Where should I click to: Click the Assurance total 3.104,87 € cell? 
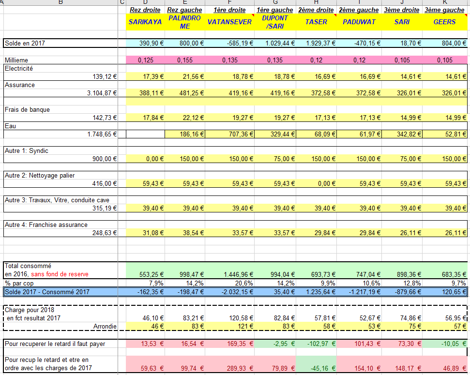(61, 93)
